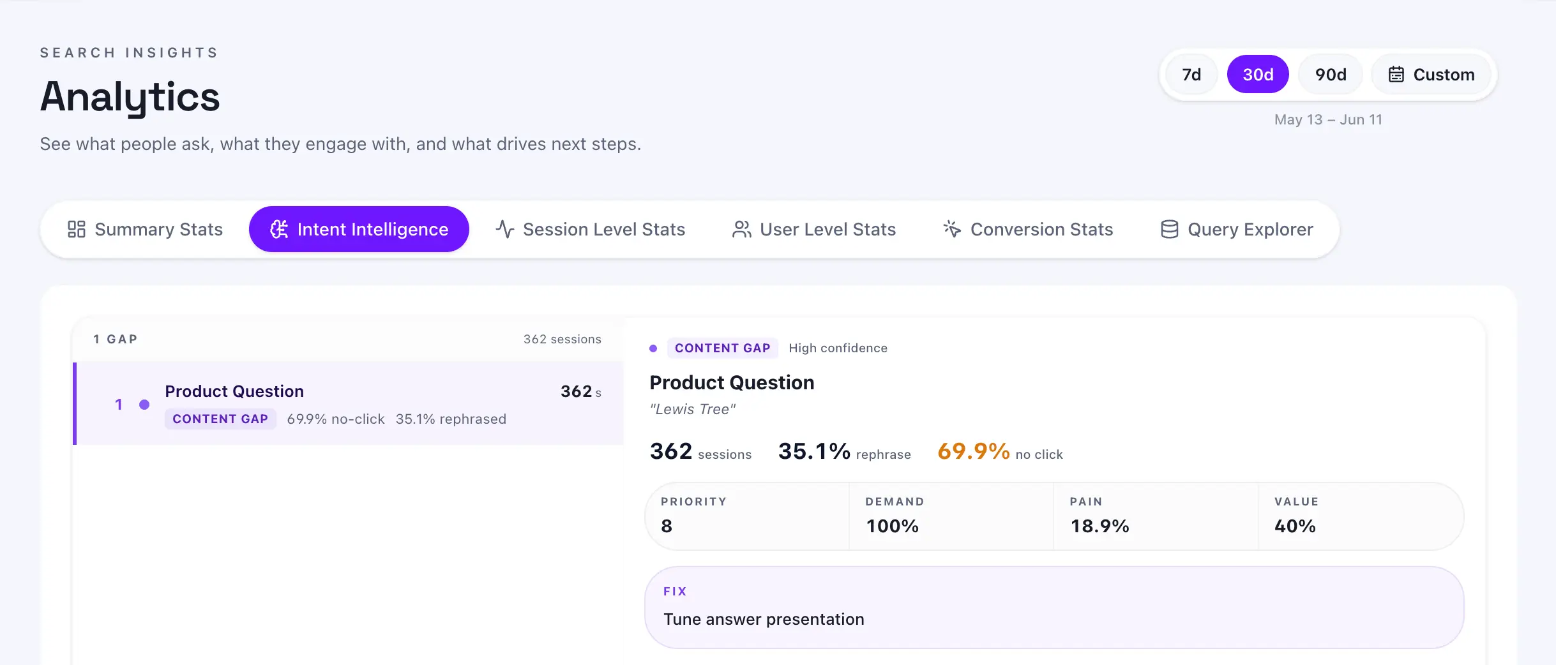Click the PRIORITY 8 cell

point(748,516)
